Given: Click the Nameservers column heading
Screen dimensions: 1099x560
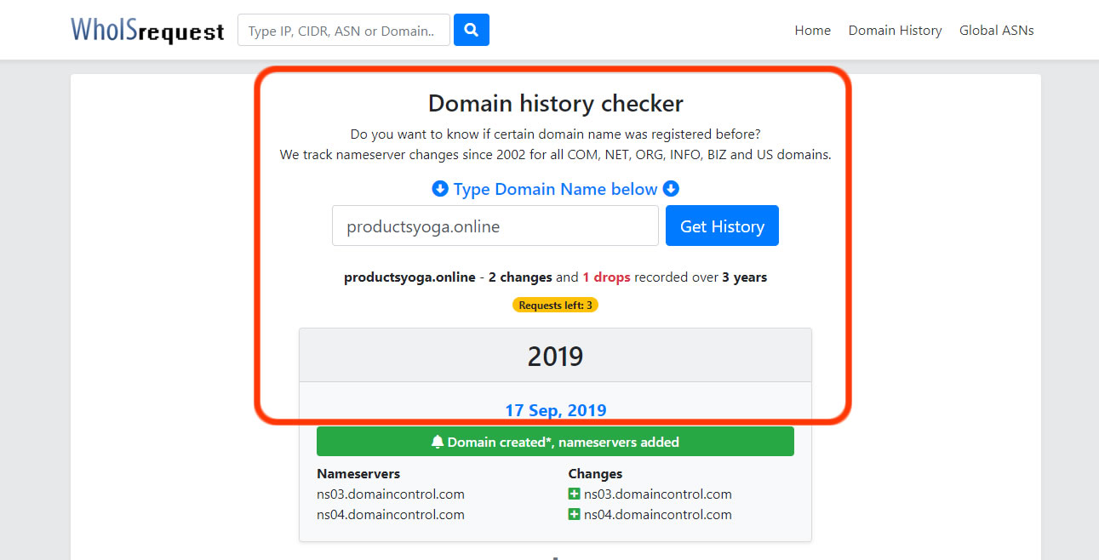Looking at the screenshot, I should 358,474.
